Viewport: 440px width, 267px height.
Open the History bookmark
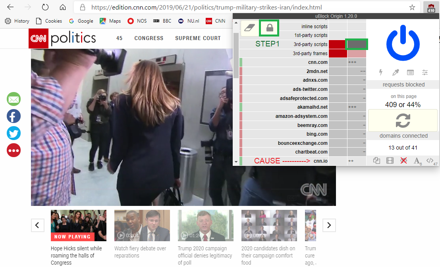(x=17, y=21)
